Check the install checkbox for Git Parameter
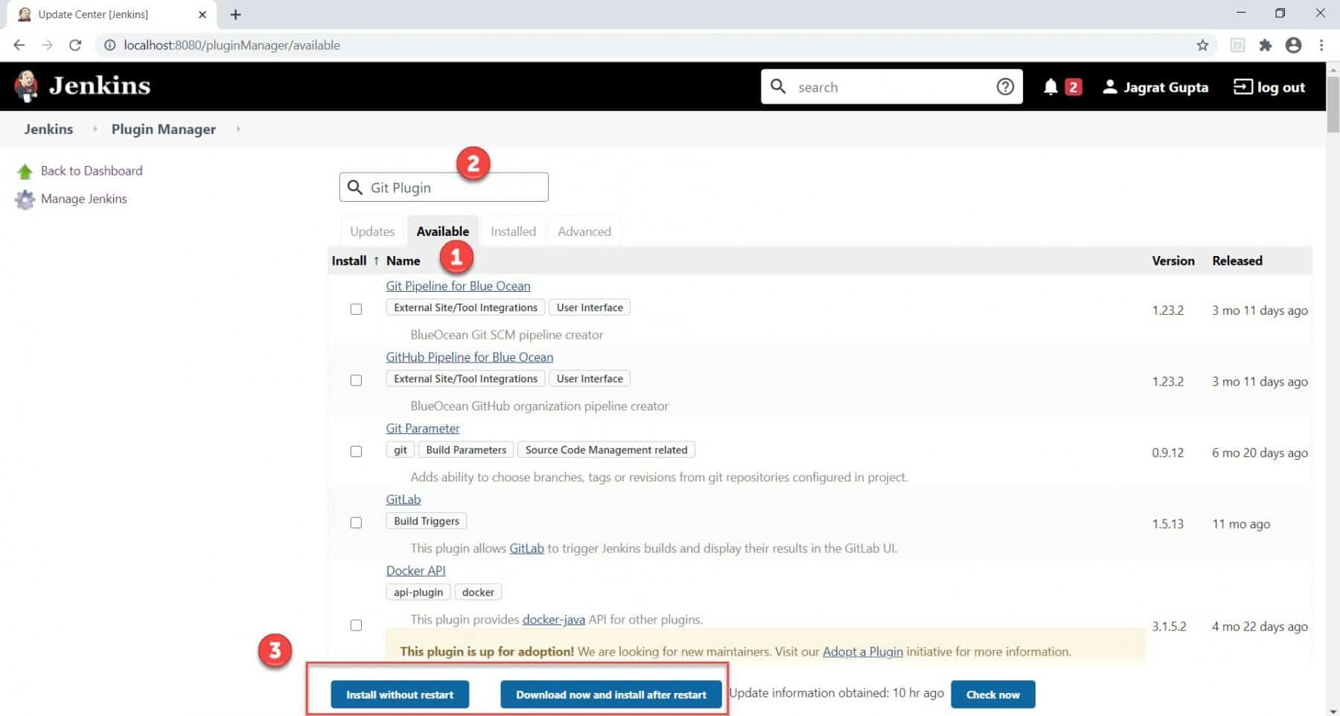Viewport: 1340px width, 716px height. 356,451
